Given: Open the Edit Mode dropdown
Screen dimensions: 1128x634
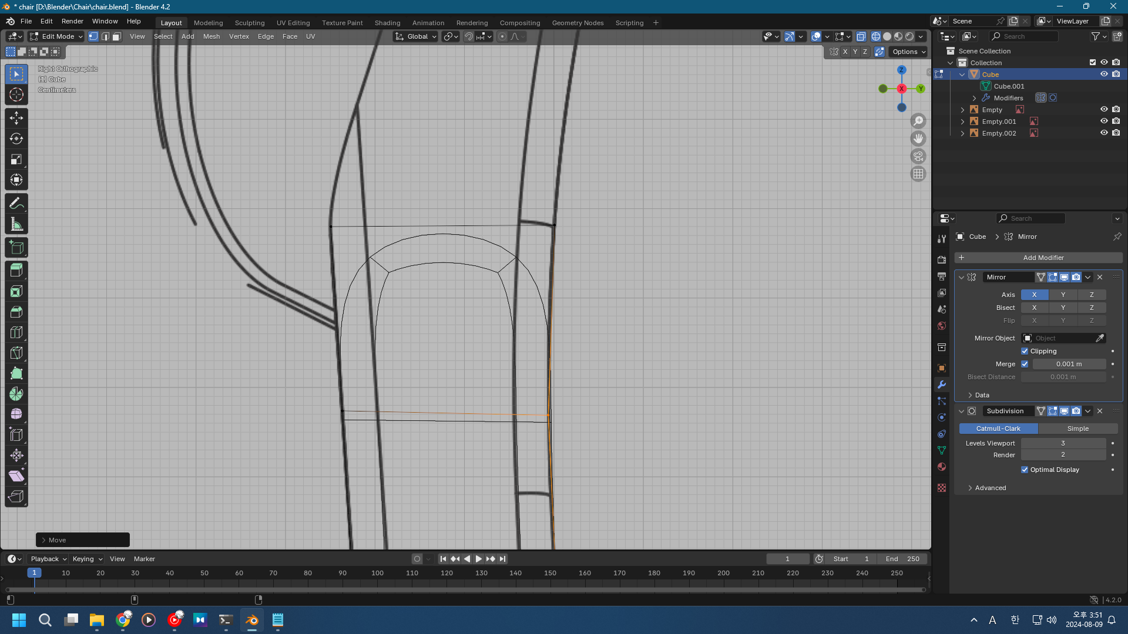Looking at the screenshot, I should [56, 36].
